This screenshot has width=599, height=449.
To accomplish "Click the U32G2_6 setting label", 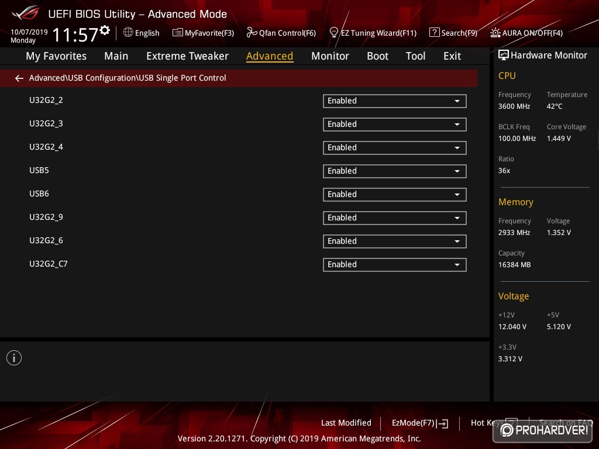I will (46, 240).
